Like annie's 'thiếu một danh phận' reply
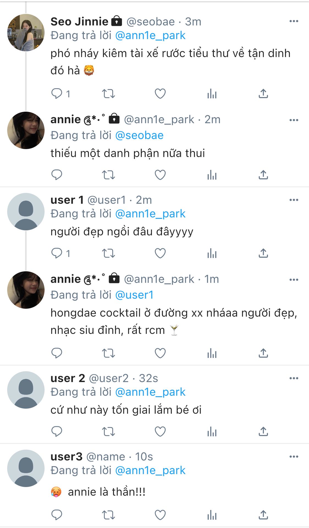Image resolution: width=309 pixels, height=528 pixels. [160, 175]
